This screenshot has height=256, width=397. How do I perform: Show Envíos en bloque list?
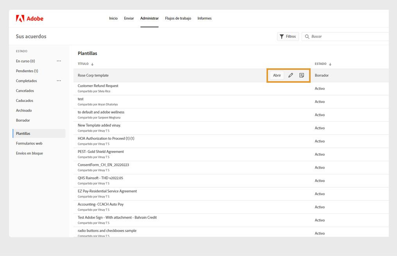point(29,153)
